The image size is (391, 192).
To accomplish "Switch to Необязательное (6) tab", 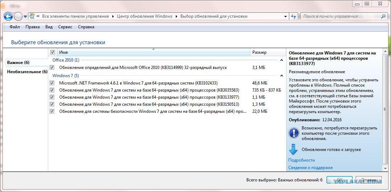I will (x=27, y=72).
